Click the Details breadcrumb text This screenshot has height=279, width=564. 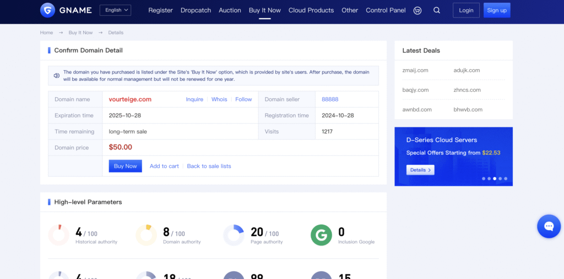click(116, 32)
